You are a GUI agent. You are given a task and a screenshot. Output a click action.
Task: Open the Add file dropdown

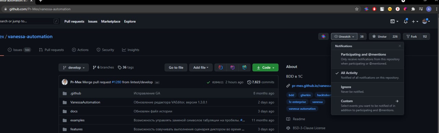tap(201, 68)
